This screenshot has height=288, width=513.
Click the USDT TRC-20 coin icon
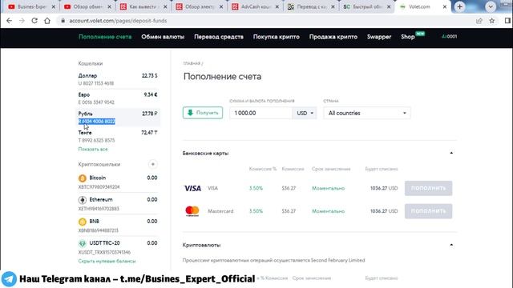(83, 243)
